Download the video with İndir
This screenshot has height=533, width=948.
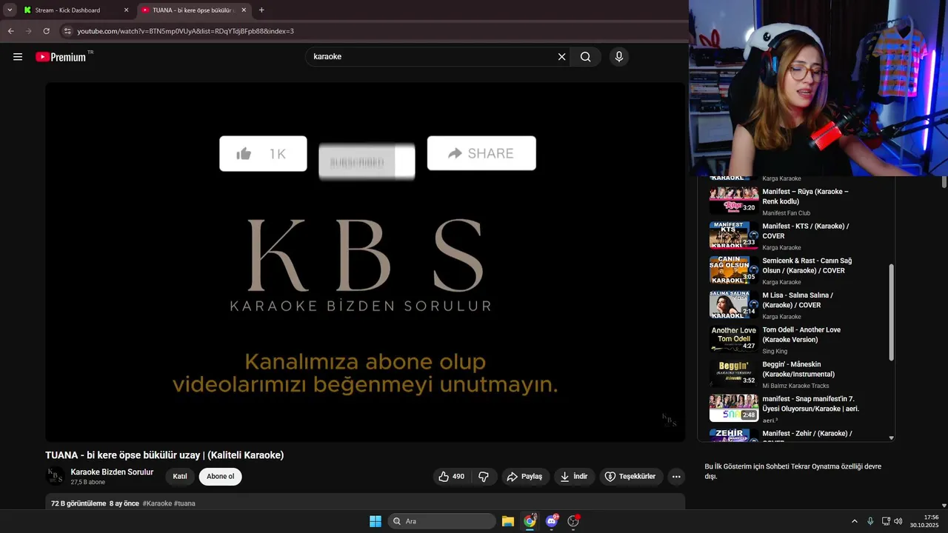pos(574,477)
